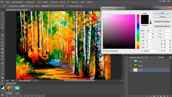Select the L lightness radio button
This screenshot has height=97, width=172.
(159, 31)
